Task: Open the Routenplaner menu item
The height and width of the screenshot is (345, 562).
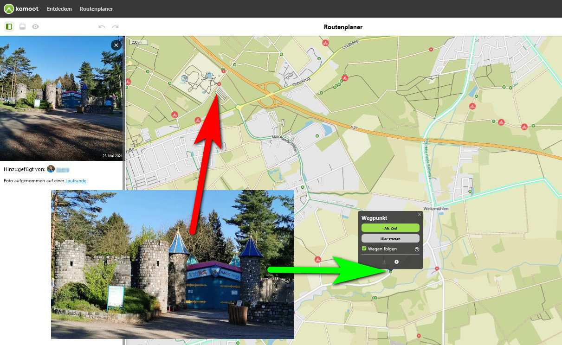Action: [x=96, y=9]
